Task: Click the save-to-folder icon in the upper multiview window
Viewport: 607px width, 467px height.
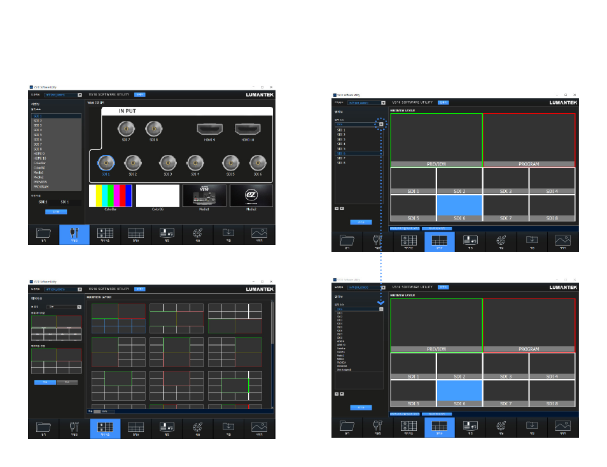Action: (532, 242)
